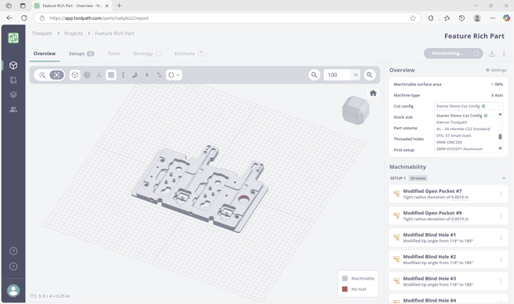Click the Projects breadcrumb link

pos(74,34)
